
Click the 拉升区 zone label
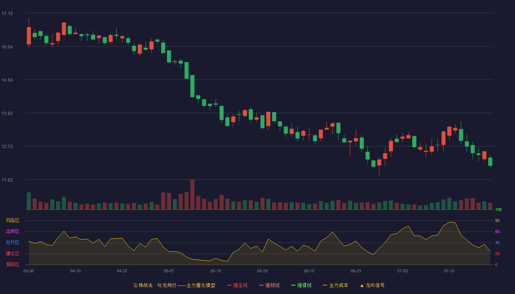[x=13, y=243]
